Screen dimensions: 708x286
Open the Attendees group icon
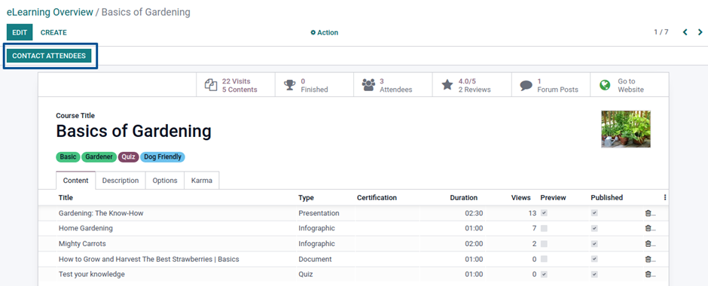(x=368, y=85)
